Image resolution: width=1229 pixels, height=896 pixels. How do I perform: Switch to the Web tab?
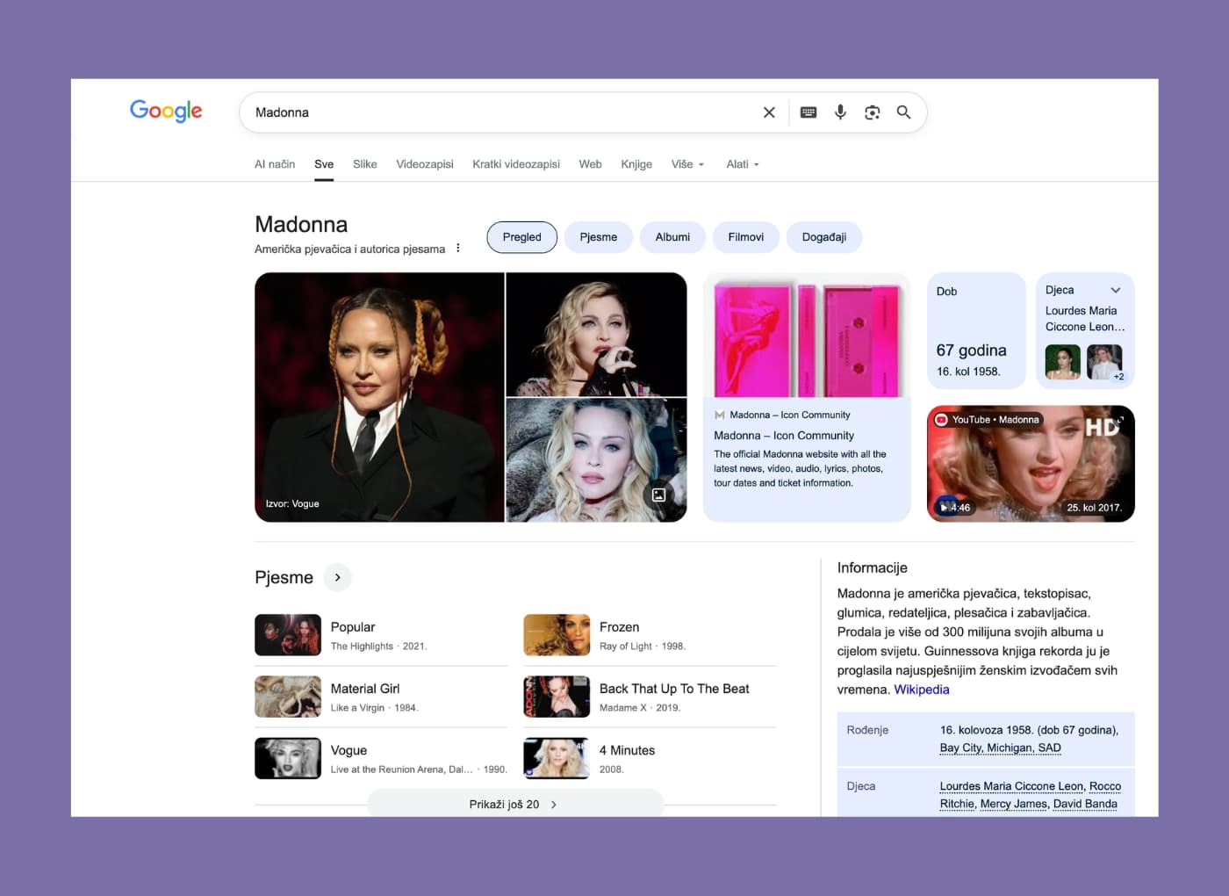click(x=591, y=164)
